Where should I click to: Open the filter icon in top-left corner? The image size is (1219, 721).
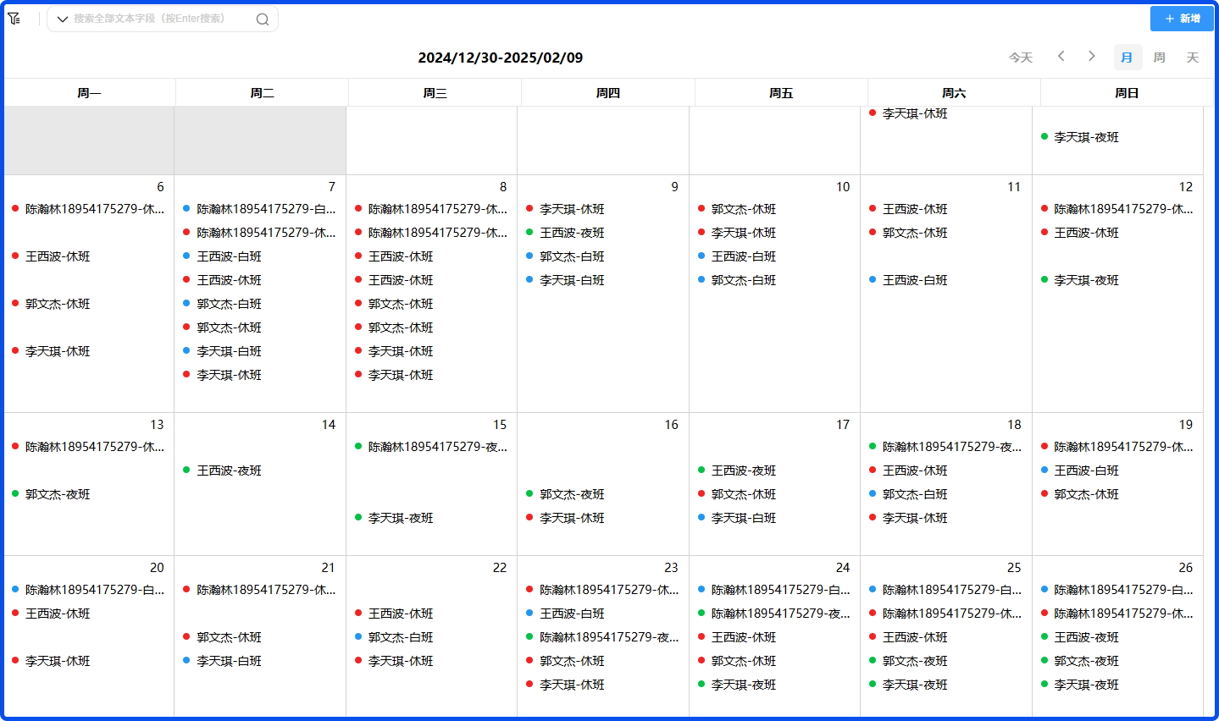click(14, 19)
